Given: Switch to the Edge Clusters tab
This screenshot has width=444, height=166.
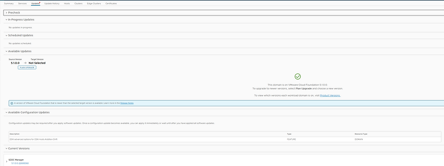Looking at the screenshot, I should click(94, 4).
